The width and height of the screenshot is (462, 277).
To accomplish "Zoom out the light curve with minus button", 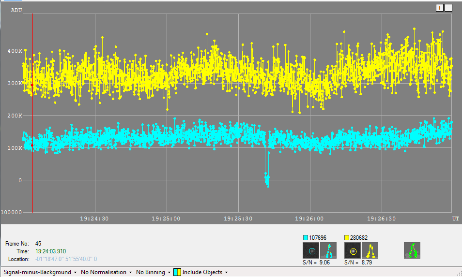I will click(448, 8).
